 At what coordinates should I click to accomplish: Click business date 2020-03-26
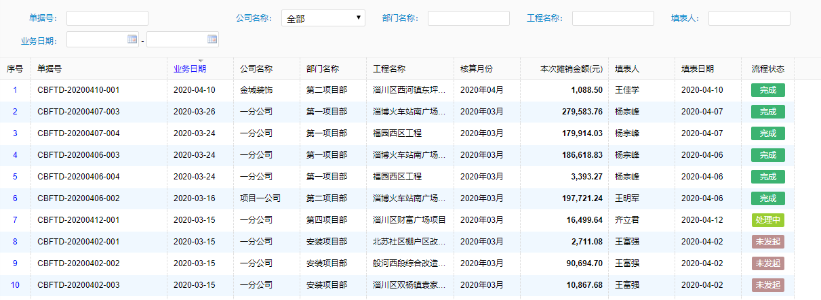[x=195, y=112]
